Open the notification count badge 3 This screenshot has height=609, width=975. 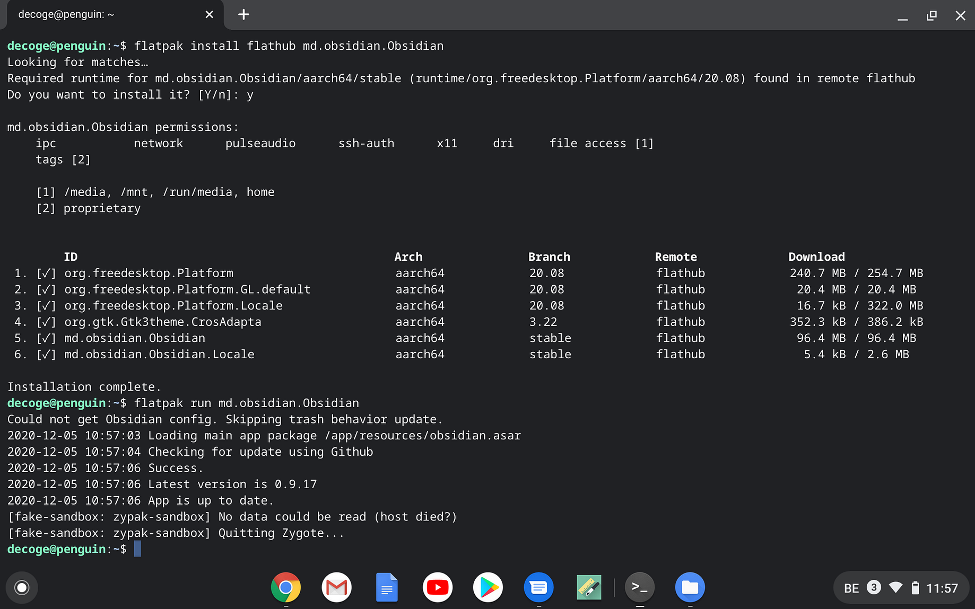point(874,587)
